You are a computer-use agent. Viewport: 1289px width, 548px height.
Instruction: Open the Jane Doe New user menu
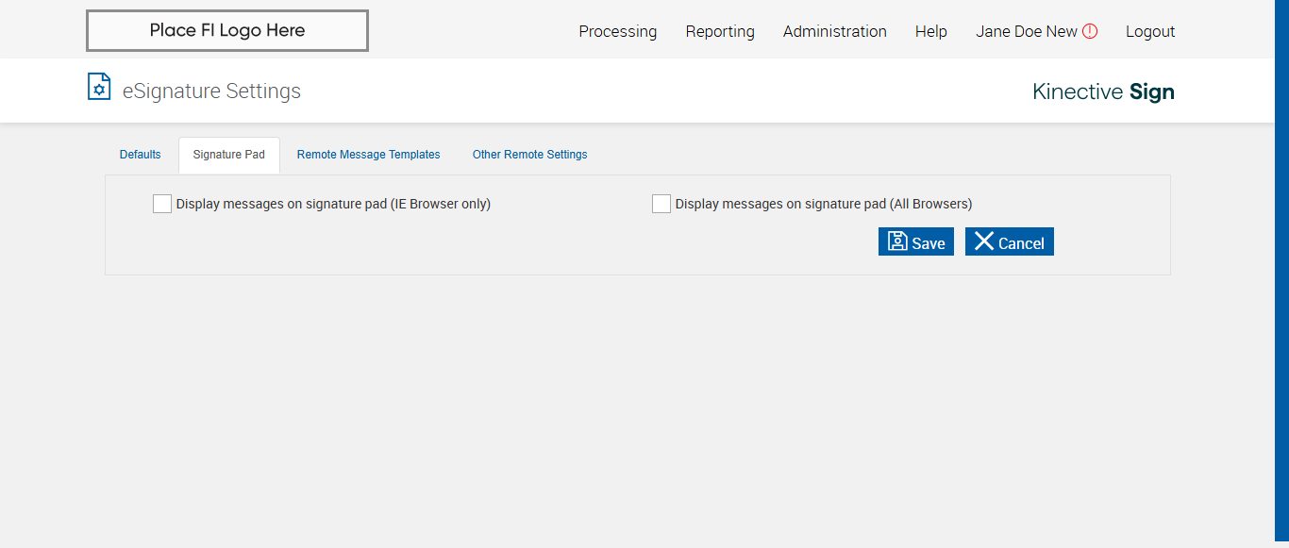(x=1026, y=31)
